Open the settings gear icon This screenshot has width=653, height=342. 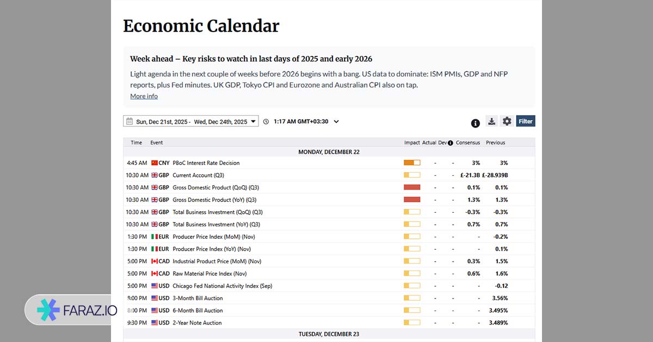(x=507, y=122)
